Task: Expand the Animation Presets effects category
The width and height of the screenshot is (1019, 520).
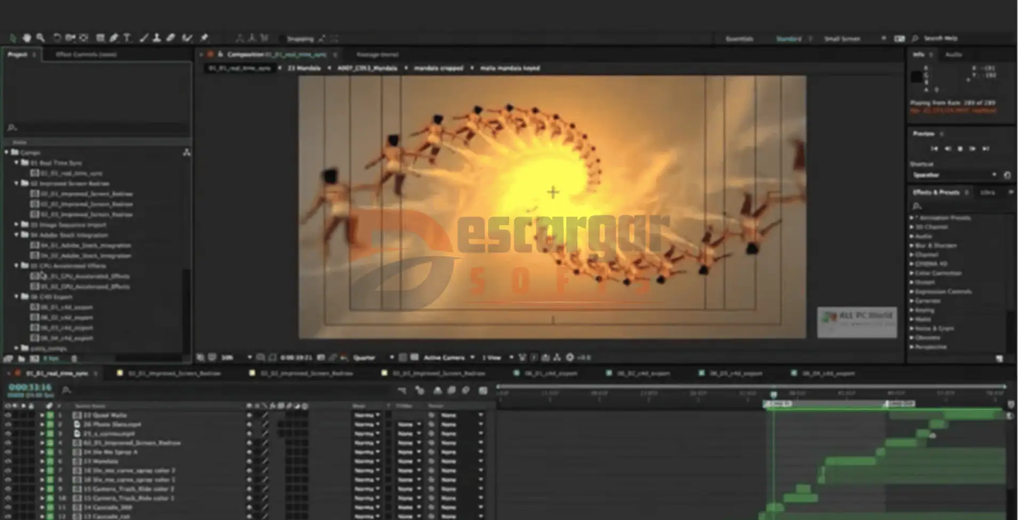Action: [x=912, y=218]
